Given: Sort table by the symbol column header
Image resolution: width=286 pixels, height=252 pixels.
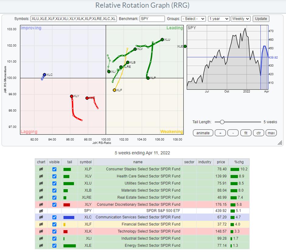Looking at the screenshot, I should point(85,162).
